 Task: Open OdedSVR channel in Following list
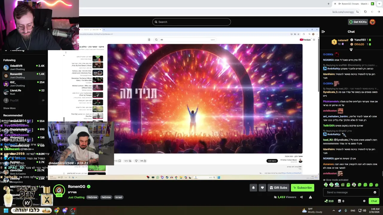pos(24,67)
